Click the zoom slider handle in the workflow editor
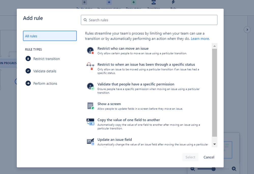 point(214,169)
